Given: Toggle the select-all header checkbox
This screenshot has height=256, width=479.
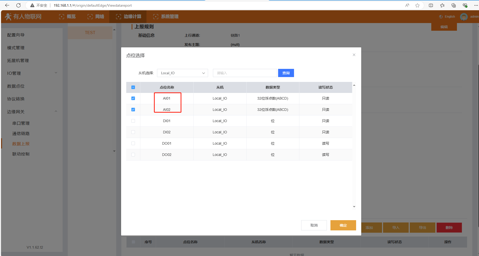Looking at the screenshot, I should pos(133,87).
